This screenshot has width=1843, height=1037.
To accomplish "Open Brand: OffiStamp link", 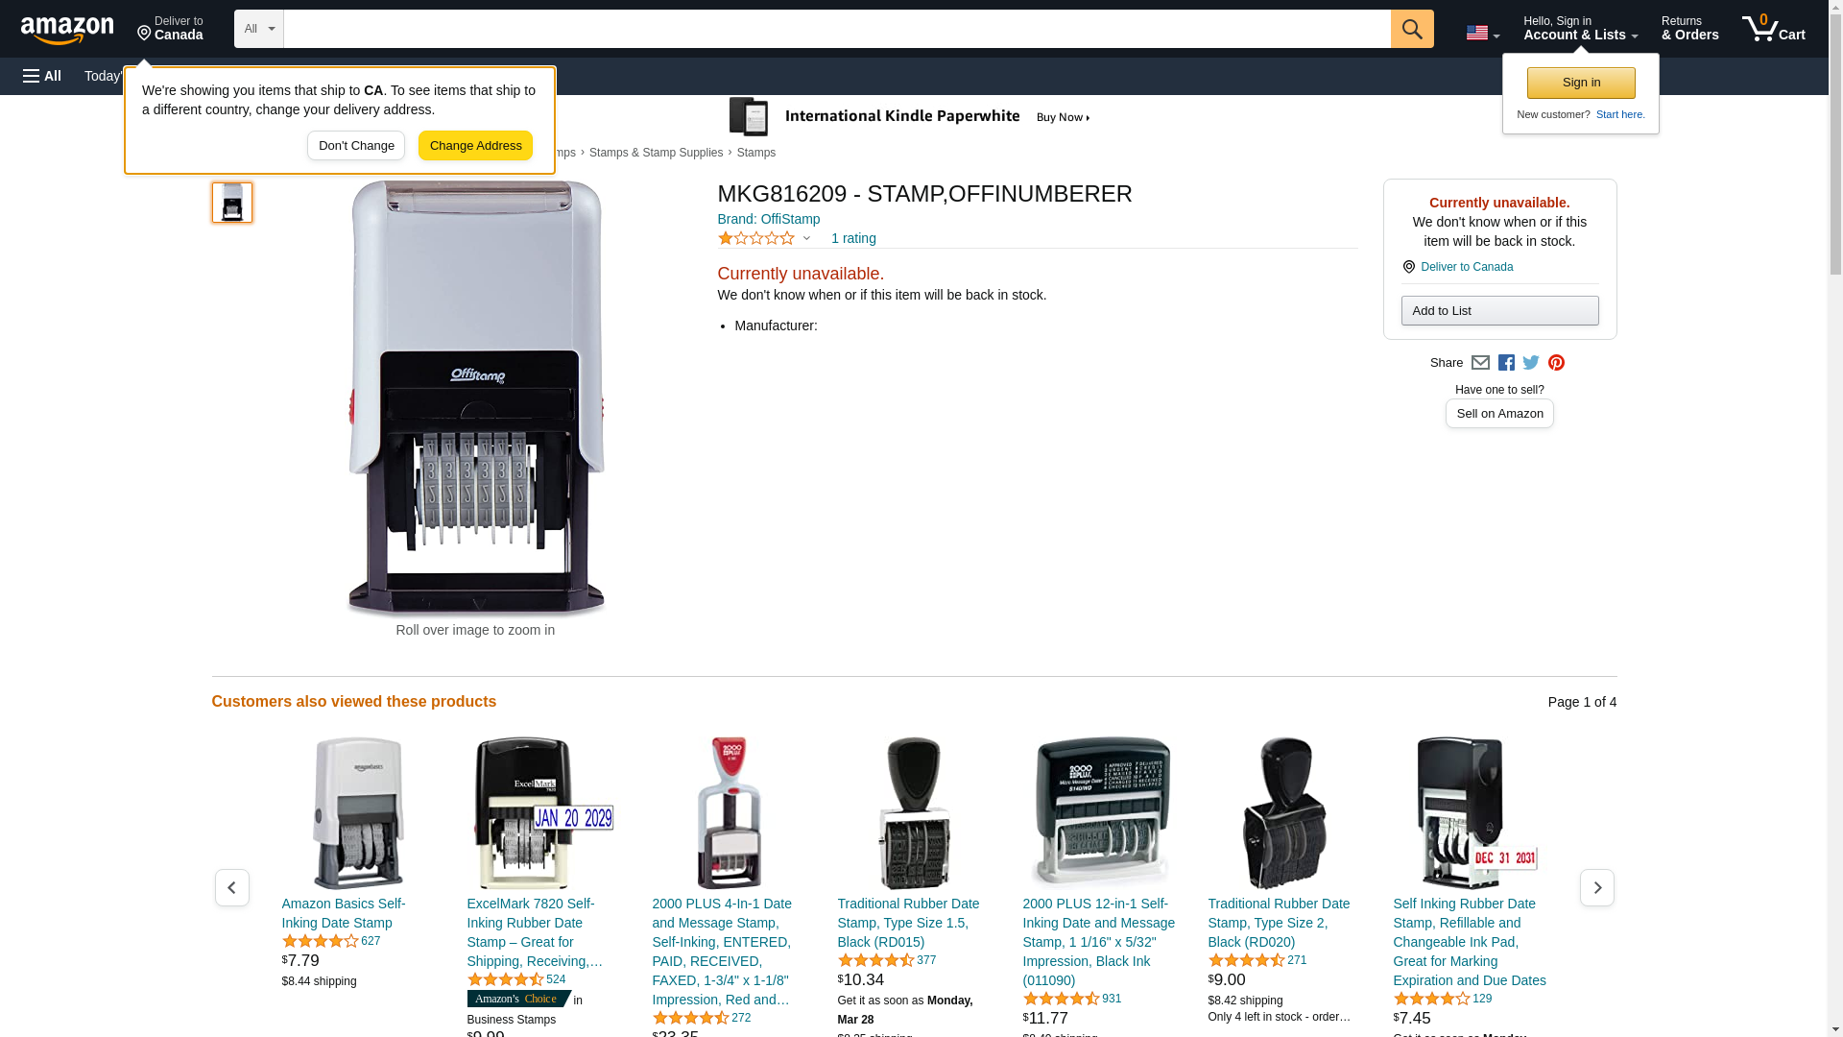I will click(768, 219).
